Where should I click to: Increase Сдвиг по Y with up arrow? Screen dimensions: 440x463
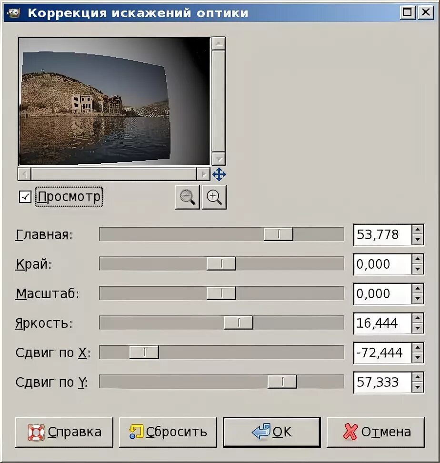pos(417,377)
